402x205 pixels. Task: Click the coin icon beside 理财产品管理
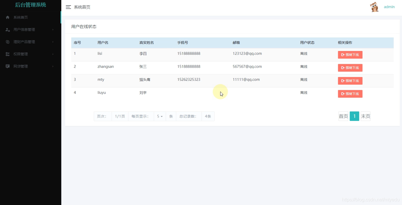click(7, 42)
